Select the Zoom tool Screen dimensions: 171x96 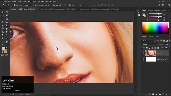(2, 45)
